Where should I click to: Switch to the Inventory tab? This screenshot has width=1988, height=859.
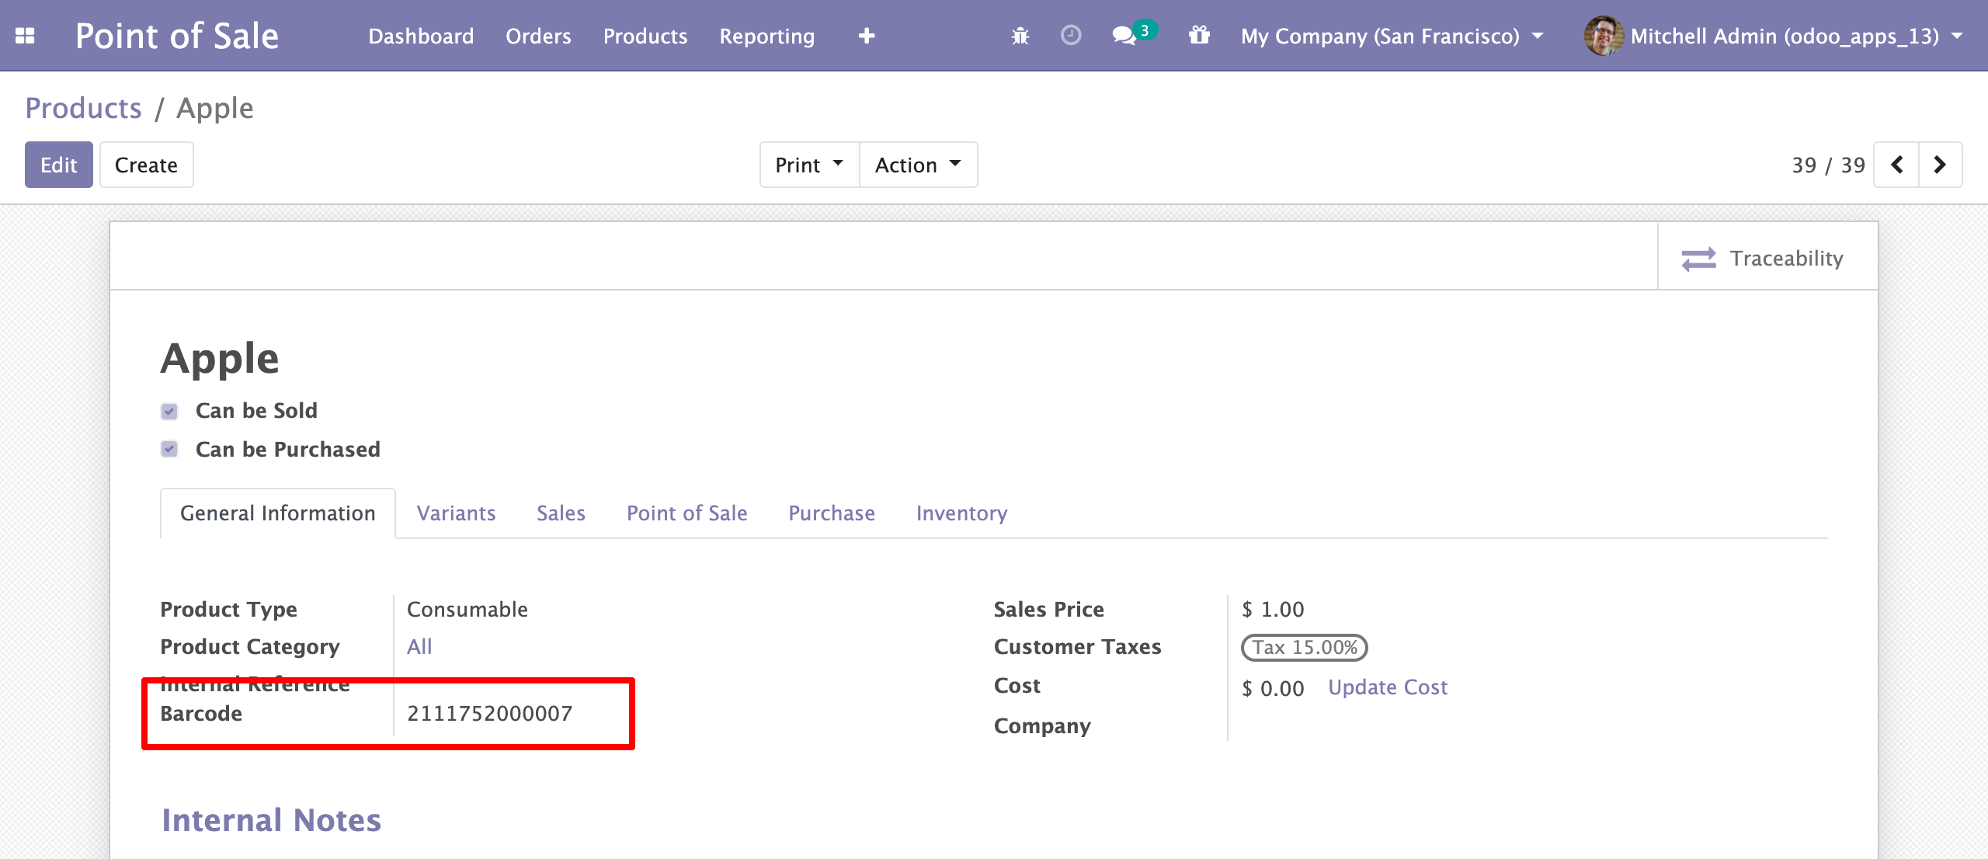click(x=961, y=513)
